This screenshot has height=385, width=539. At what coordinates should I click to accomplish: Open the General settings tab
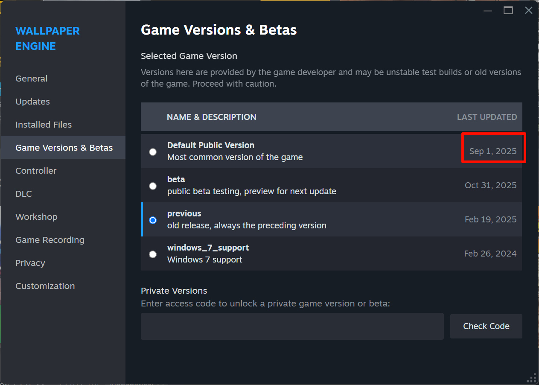pyautogui.click(x=32, y=79)
